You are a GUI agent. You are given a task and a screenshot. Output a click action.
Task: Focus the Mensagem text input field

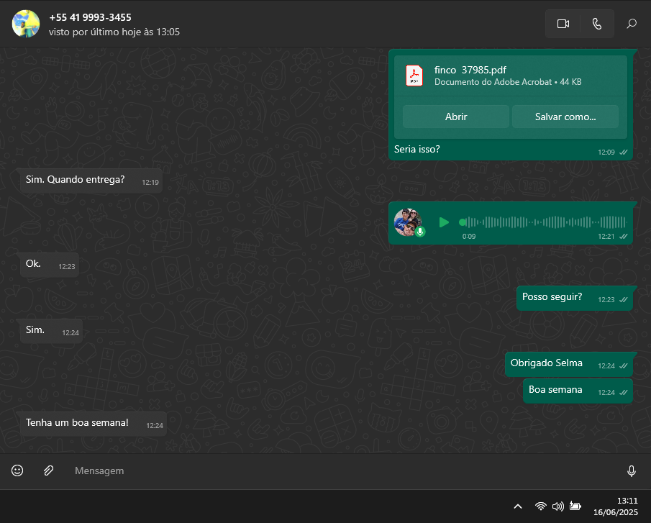click(338, 470)
